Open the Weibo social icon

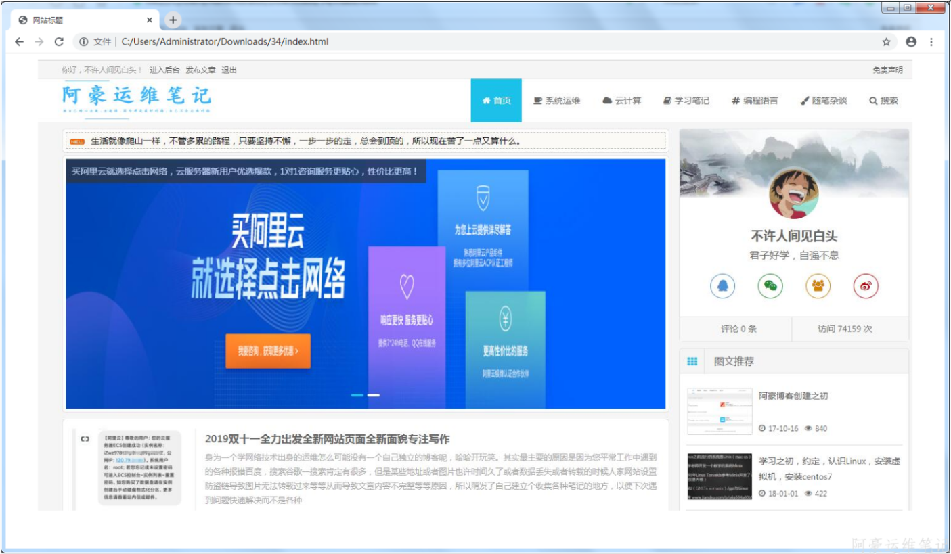pos(865,286)
